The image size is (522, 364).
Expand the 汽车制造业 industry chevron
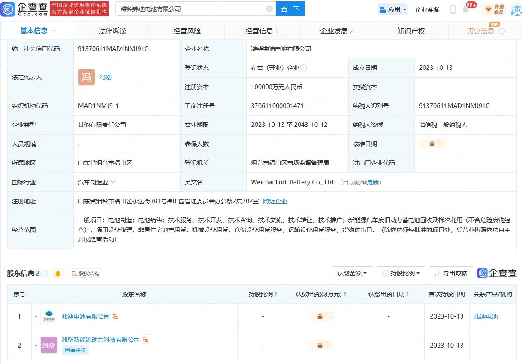pos(113,182)
